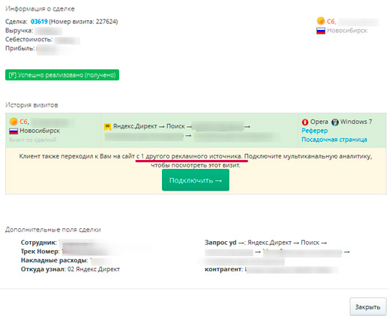Viewport: 389px width, 320px height.
Task: Click the Windows 7 OS icon
Action: point(335,122)
